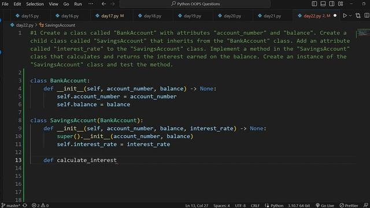370x208 pixels.
Task: Open the notifications icon in status bar
Action: pos(366,206)
